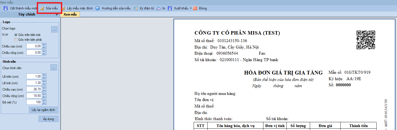Click 'Tên đơn vị:' label
The image size is (397, 130).
[204, 100]
